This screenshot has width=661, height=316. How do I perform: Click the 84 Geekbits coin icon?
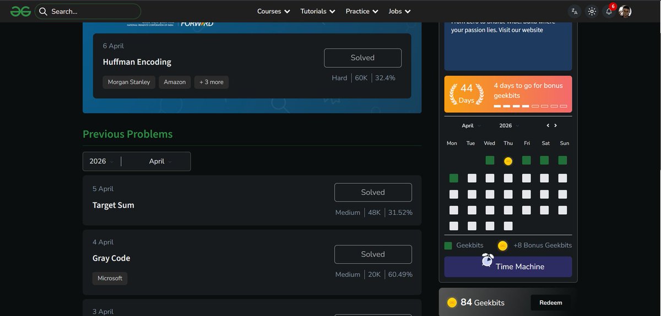pos(452,302)
